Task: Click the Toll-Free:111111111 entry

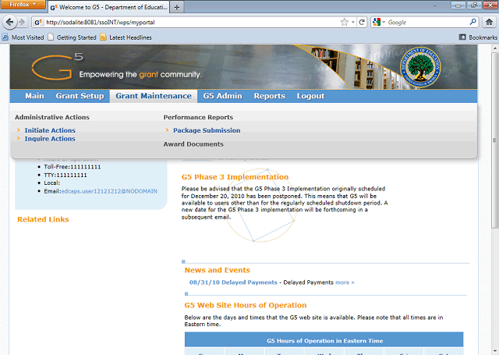Action: point(73,167)
